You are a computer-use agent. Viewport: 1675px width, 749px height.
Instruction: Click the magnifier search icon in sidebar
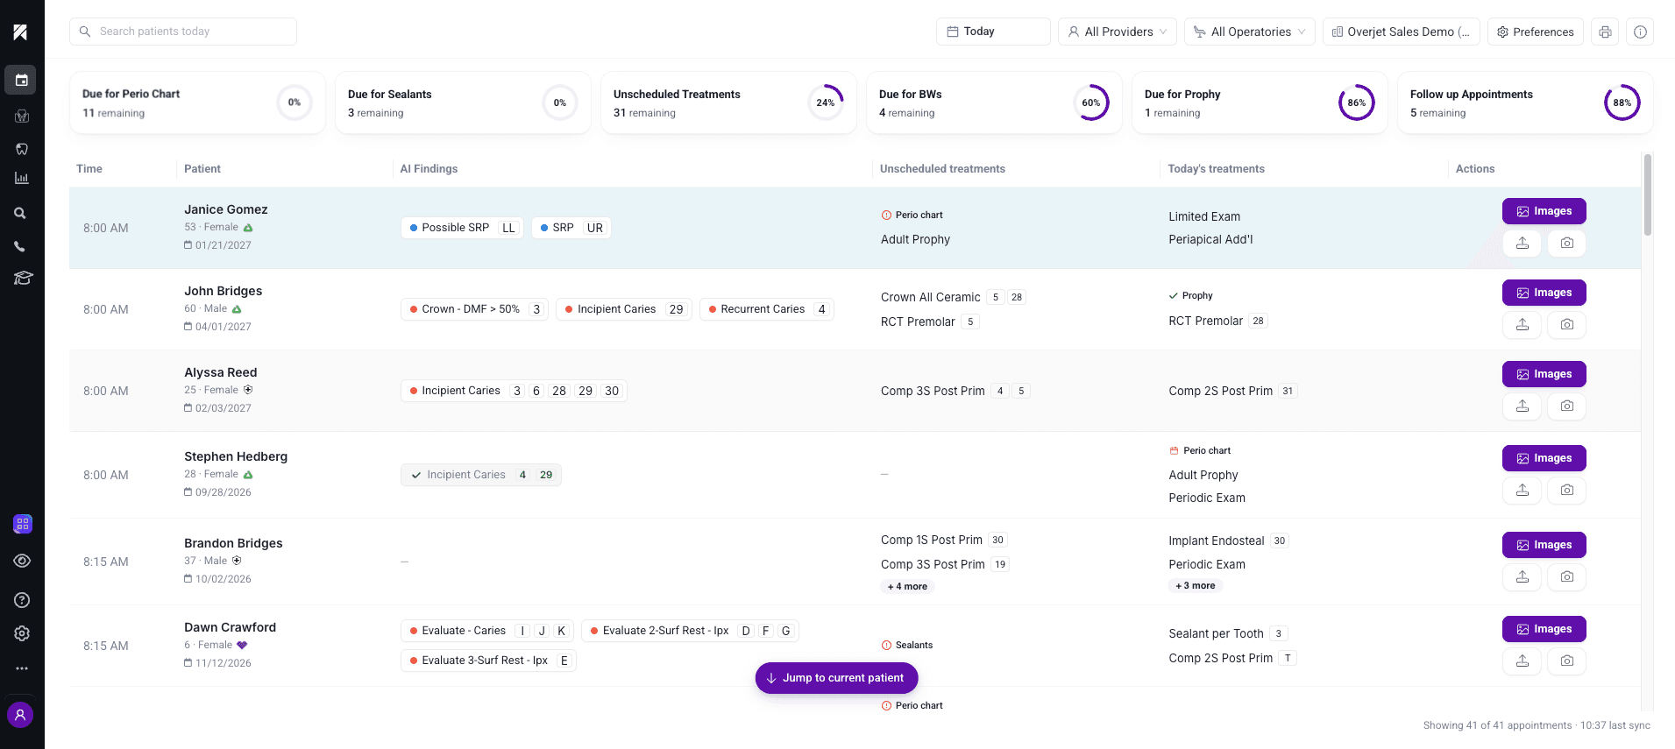(20, 213)
